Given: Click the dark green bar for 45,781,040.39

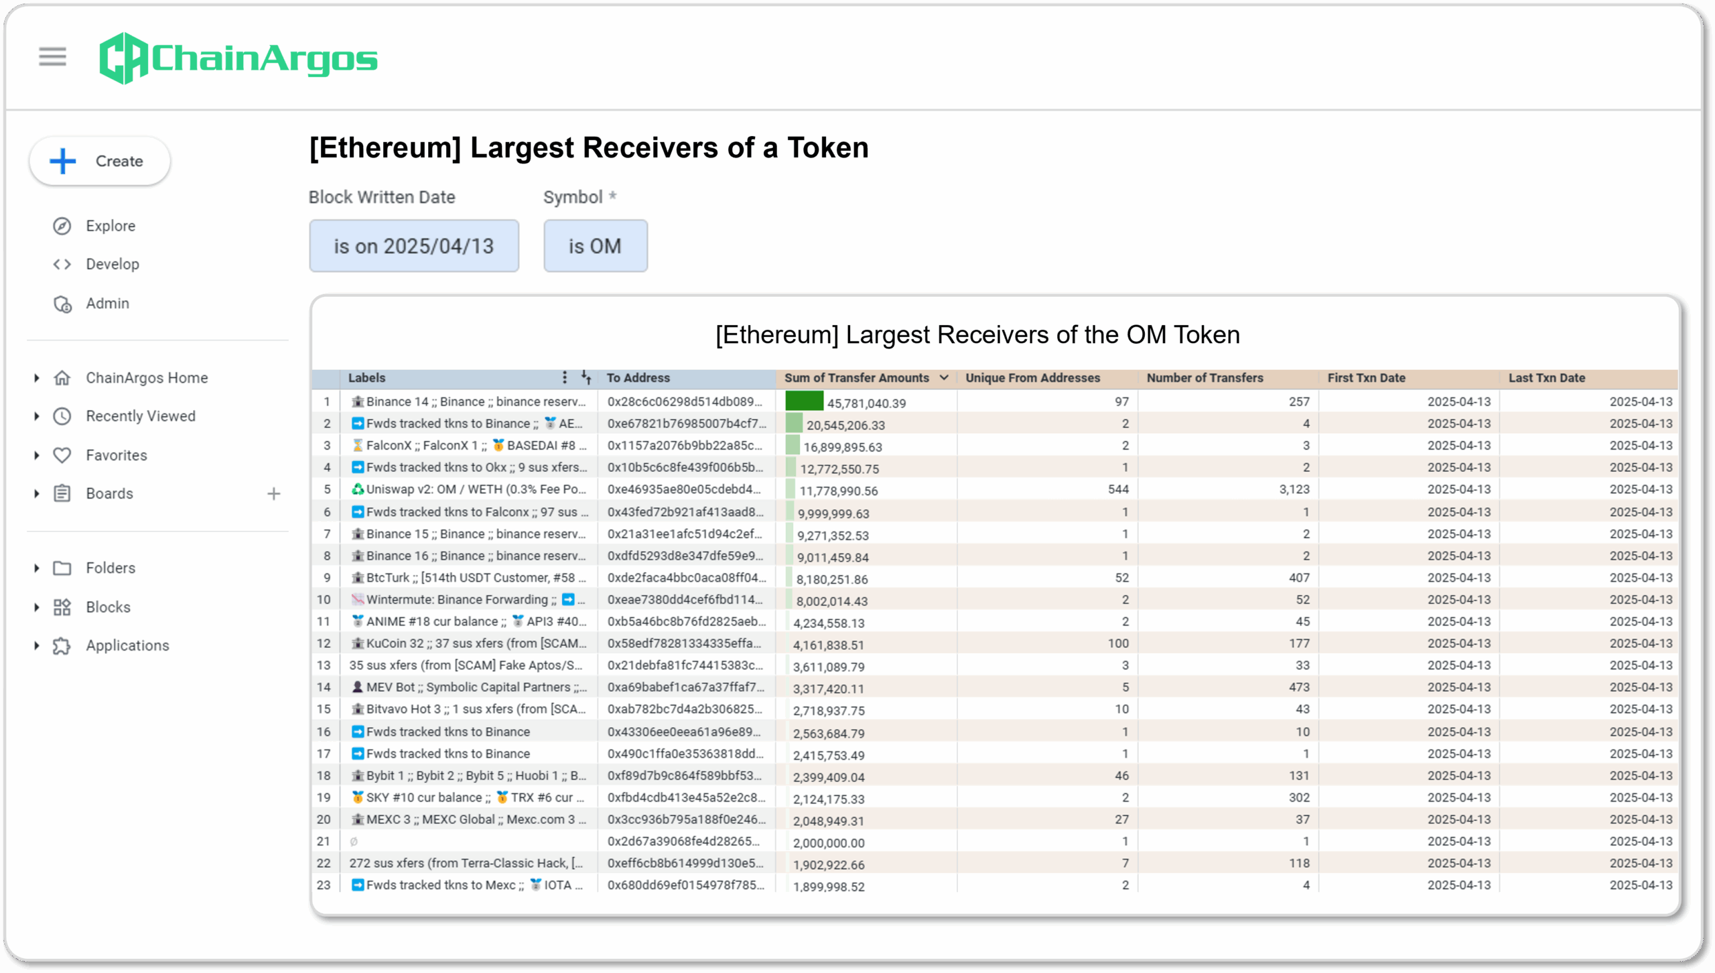Looking at the screenshot, I should (804, 401).
